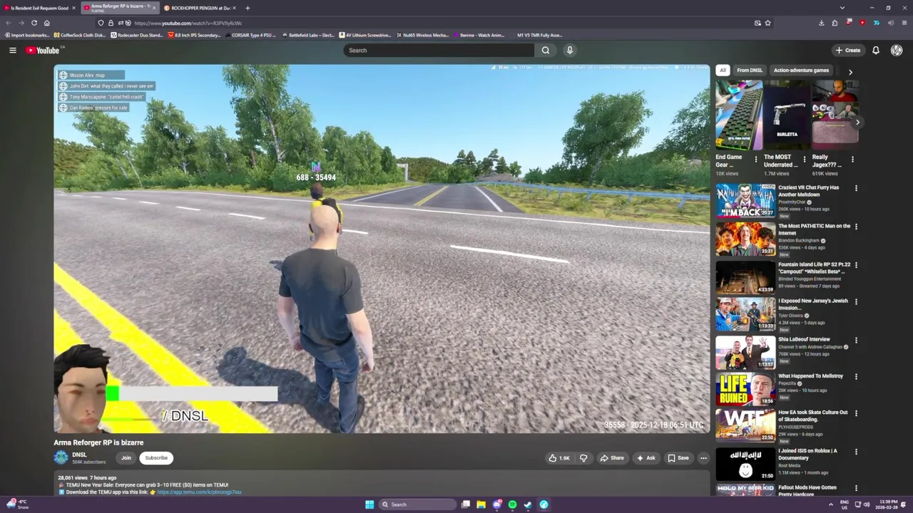The image size is (913, 513).
Task: Open Spotify from the taskbar
Action: (x=512, y=504)
